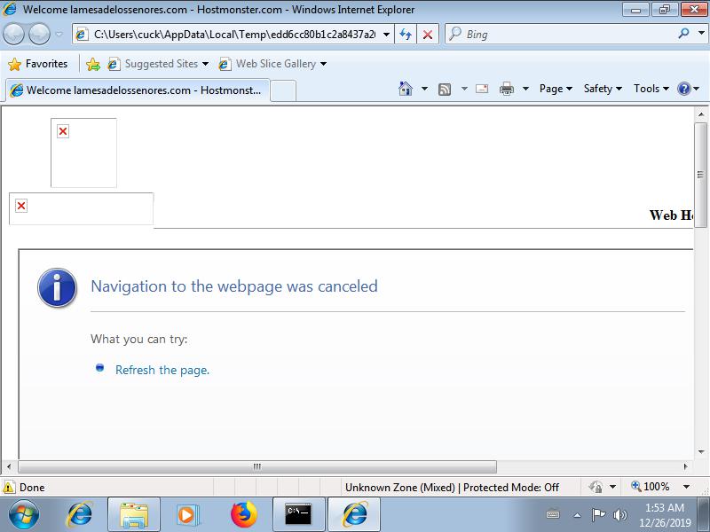Click the vertical scrollbar up arrow

click(x=701, y=114)
